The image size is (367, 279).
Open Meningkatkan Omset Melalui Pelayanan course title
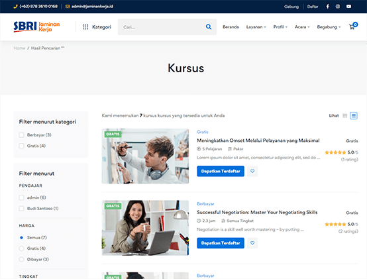[x=258, y=140]
